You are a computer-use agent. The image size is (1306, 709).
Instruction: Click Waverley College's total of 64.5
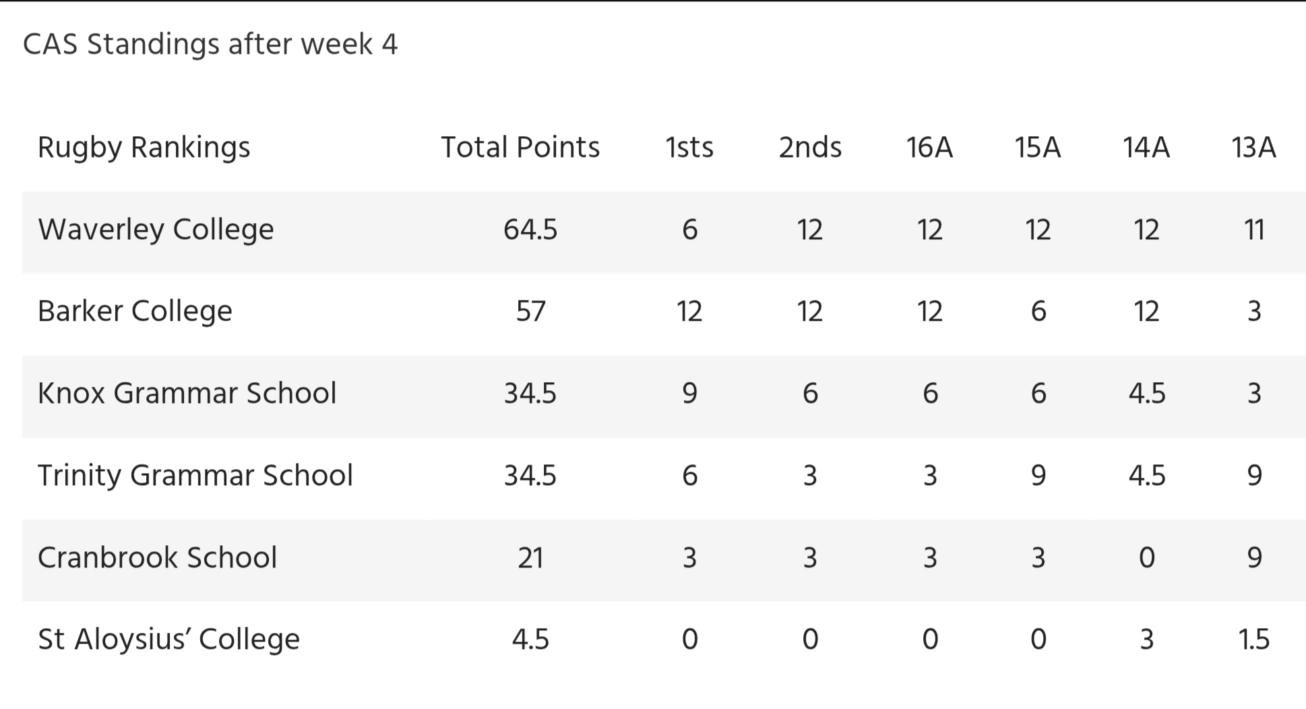pyautogui.click(x=530, y=230)
